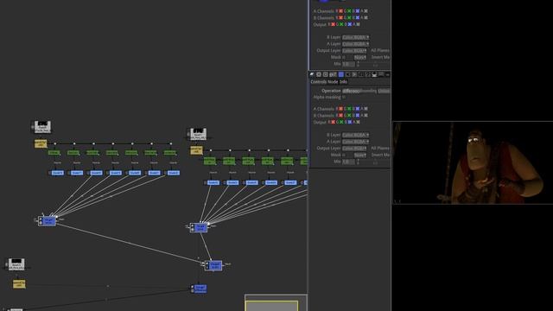Open the B Layer dropdown in the lower panel
Viewport: 553px width, 311px height.
pyautogui.click(x=355, y=135)
